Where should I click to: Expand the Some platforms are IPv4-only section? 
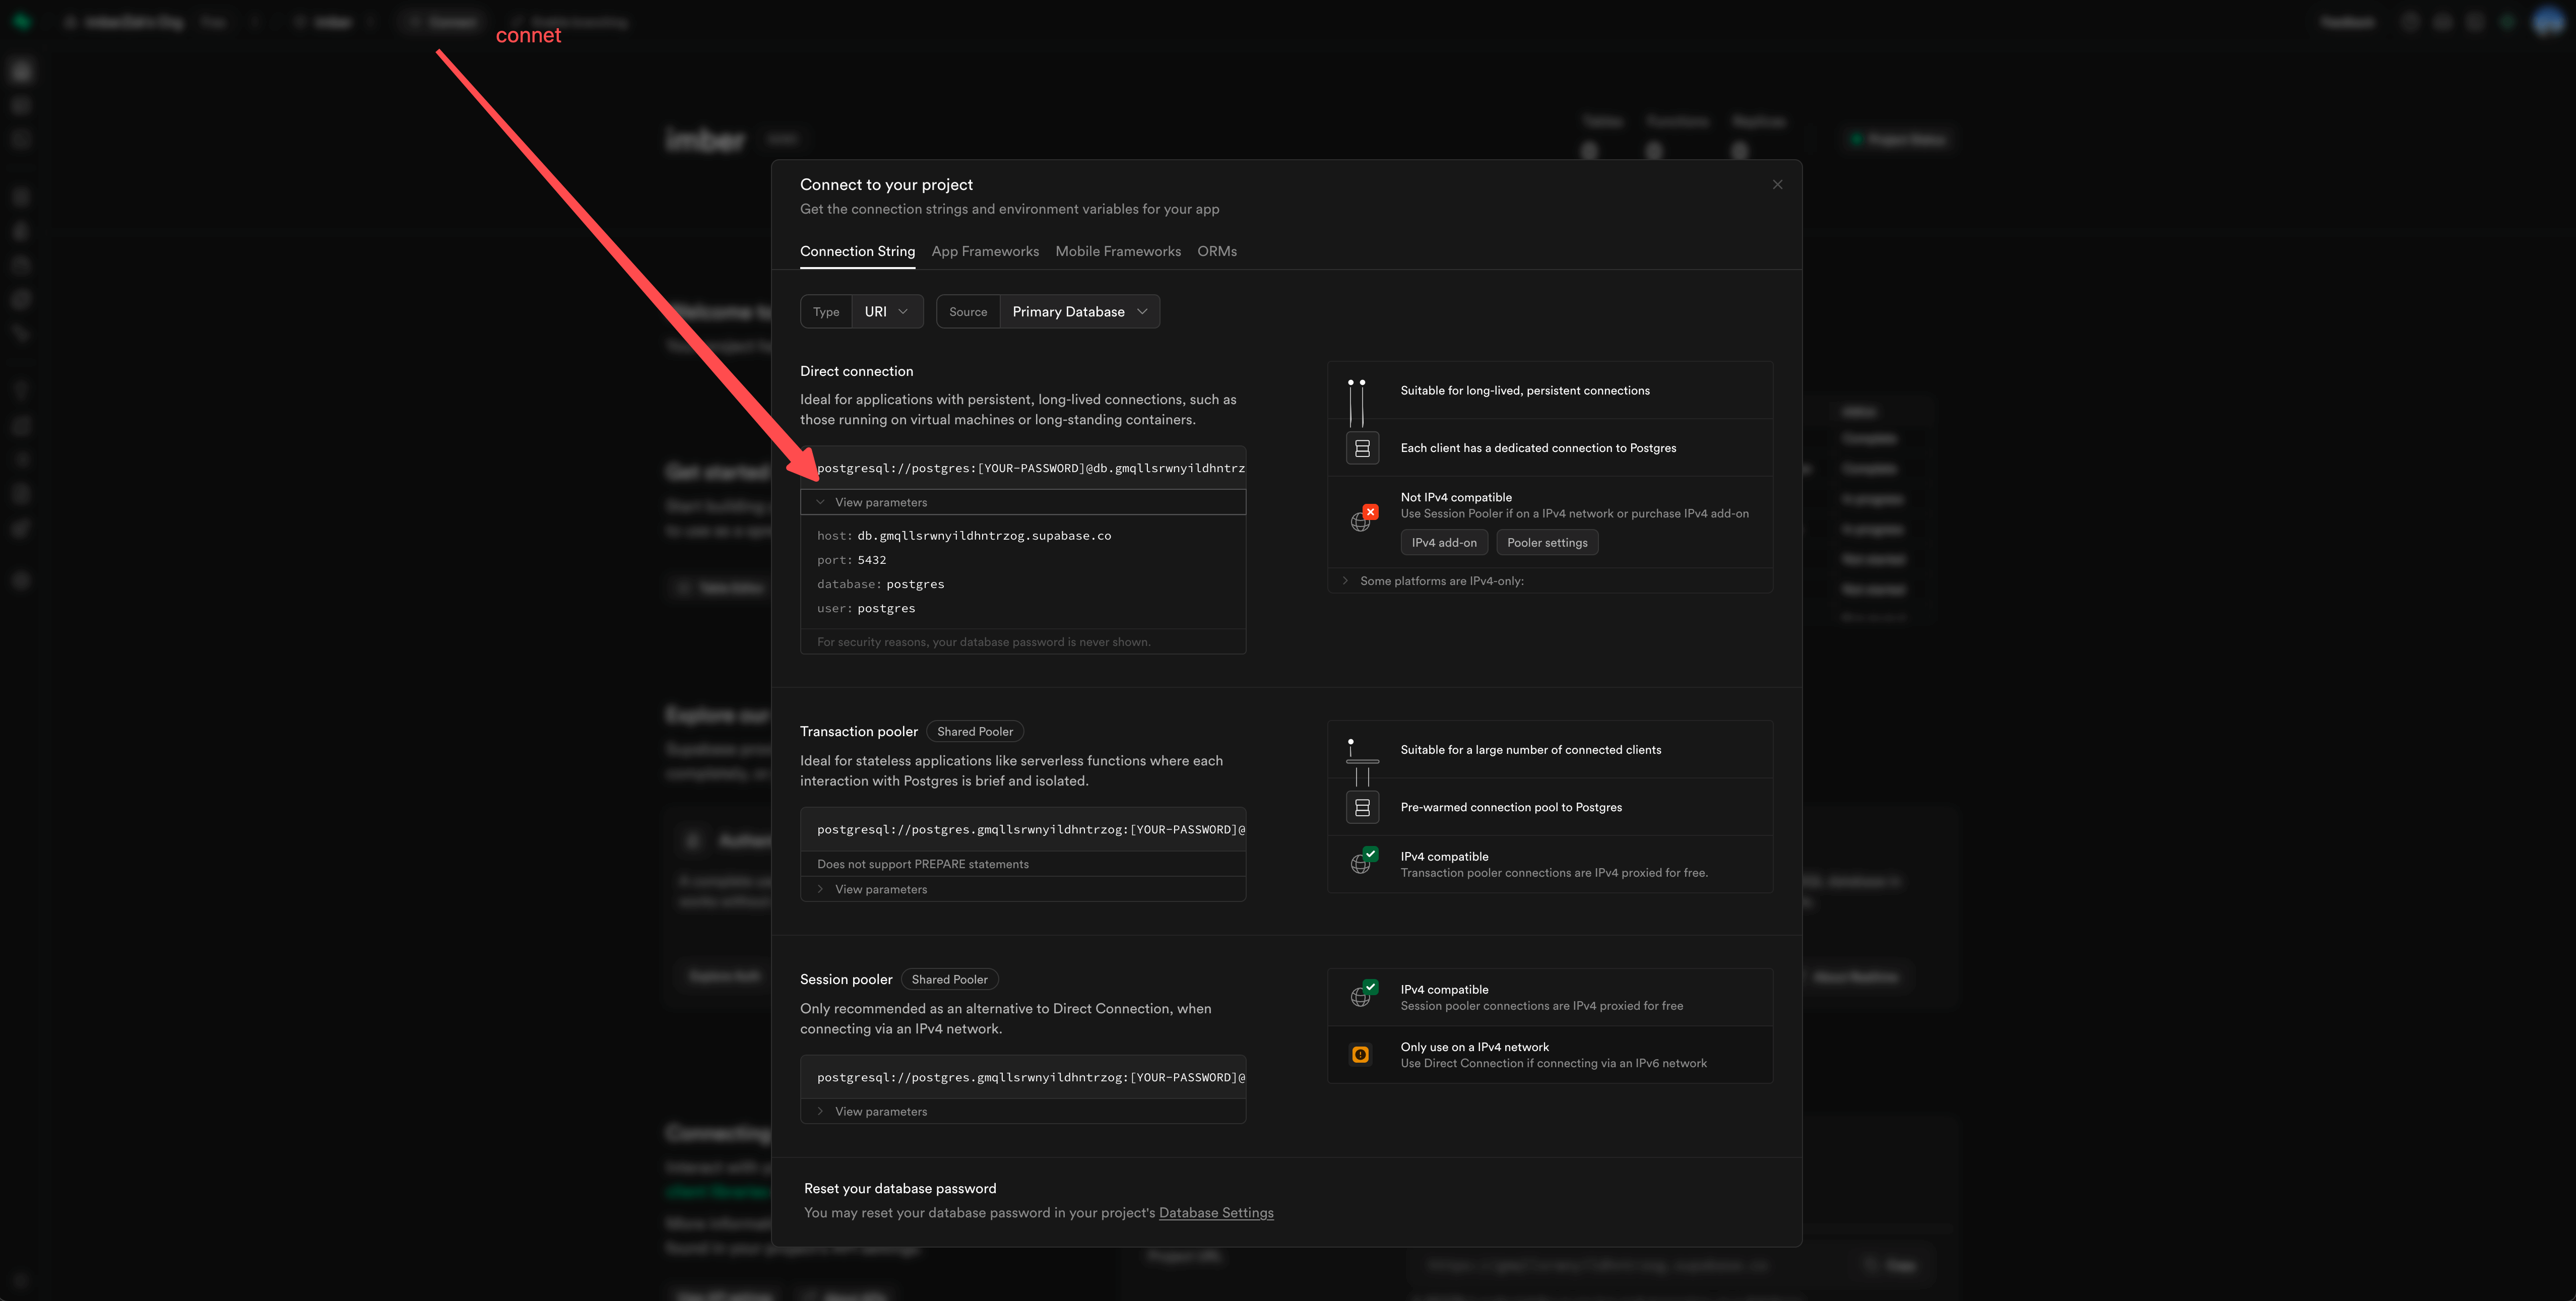tap(1550, 581)
